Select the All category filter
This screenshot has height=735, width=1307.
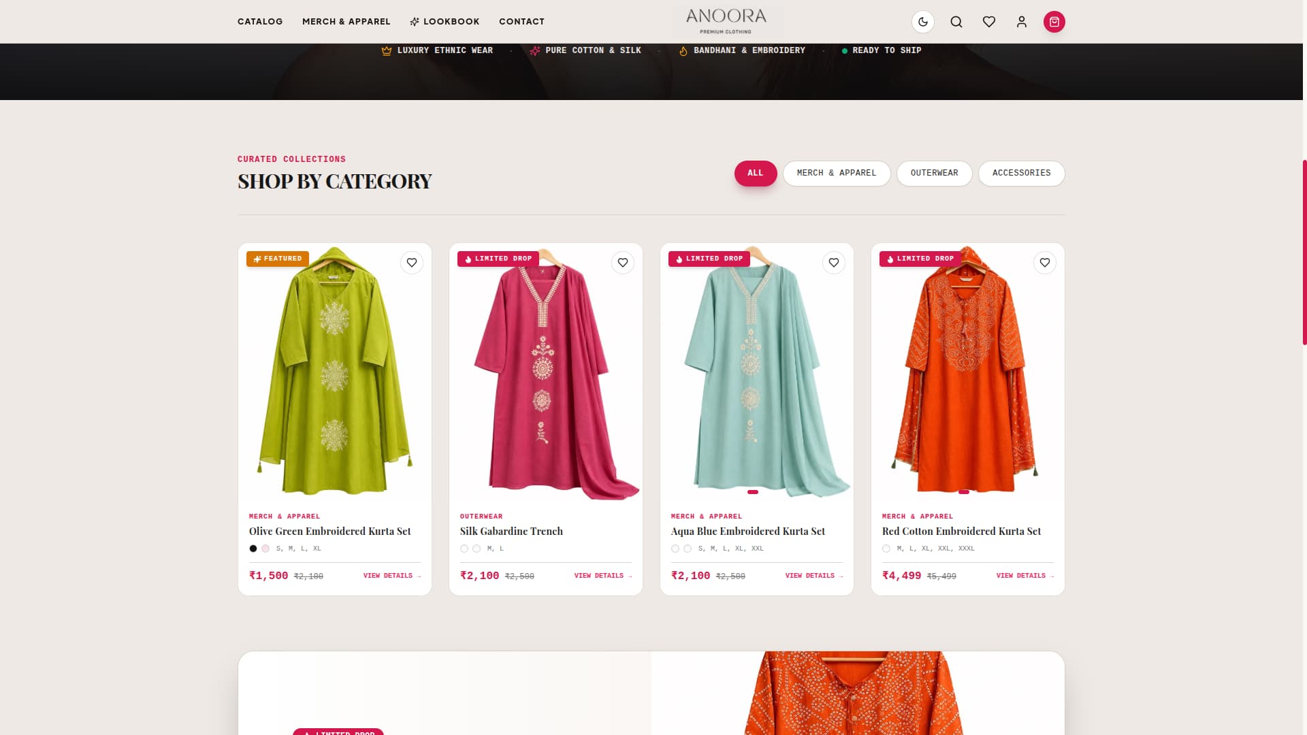tap(756, 173)
